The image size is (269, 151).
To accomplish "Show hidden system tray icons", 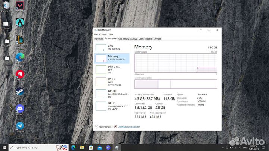I will click(223, 147).
